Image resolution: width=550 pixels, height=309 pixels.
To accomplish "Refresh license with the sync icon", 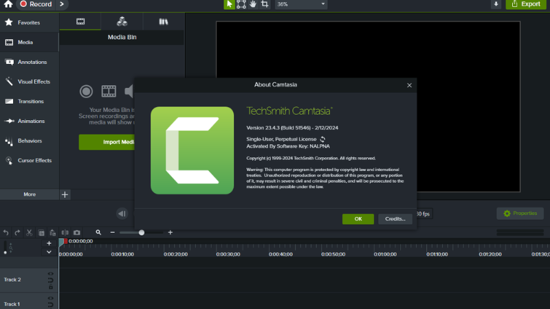I will pos(322,139).
